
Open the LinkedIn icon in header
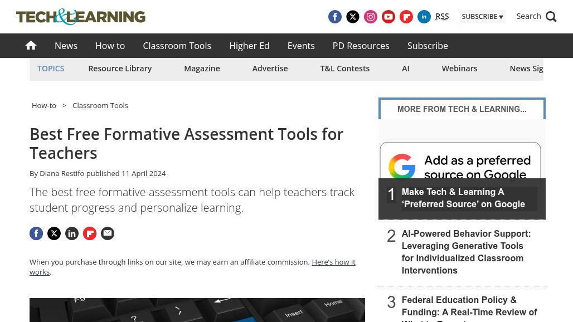coord(424,17)
